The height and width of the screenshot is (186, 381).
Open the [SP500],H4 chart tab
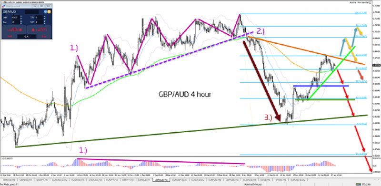[281, 180]
